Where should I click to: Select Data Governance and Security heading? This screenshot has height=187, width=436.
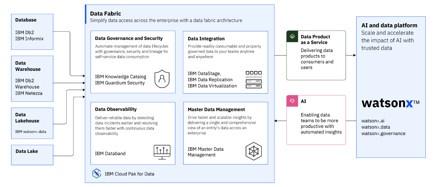[129, 38]
